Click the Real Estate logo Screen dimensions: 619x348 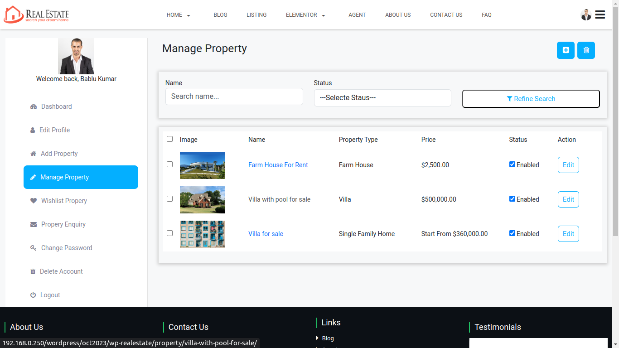36,14
